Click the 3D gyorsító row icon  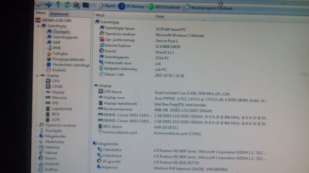coord(99,161)
